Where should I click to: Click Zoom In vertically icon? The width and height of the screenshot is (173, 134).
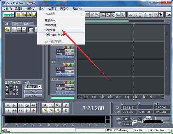click(65, 105)
